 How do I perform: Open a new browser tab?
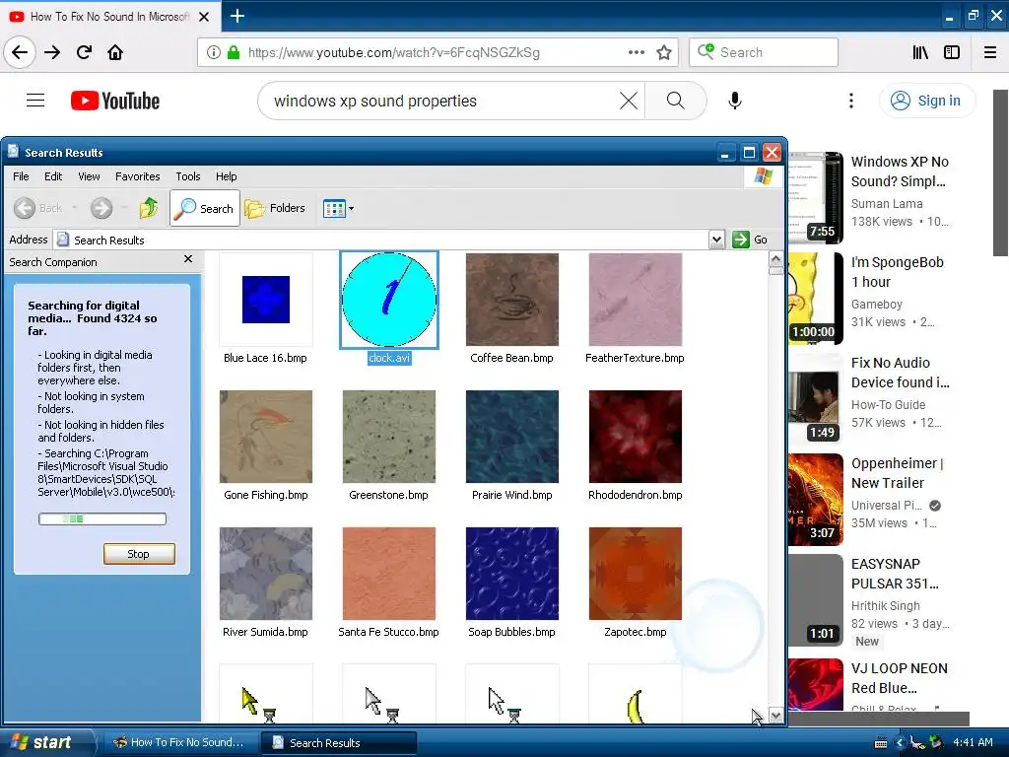click(x=236, y=16)
